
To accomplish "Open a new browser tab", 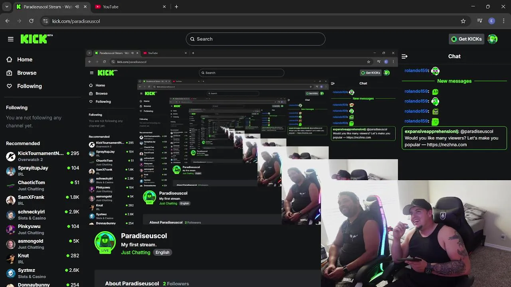I will coord(176,7).
